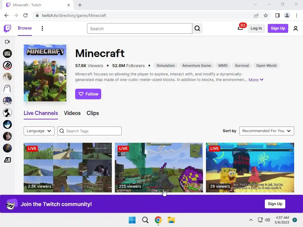Viewport: 303px width, 227px height.
Task: Click the white Sign Up button in banner
Action: (275, 204)
